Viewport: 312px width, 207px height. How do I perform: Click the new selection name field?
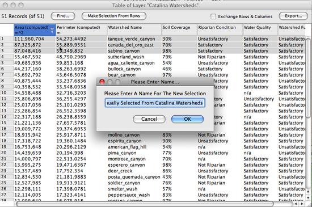coord(155,103)
